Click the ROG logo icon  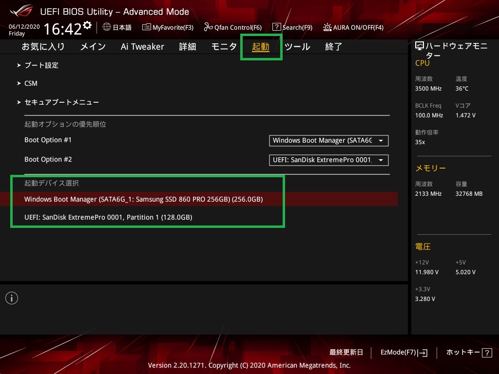(21, 11)
